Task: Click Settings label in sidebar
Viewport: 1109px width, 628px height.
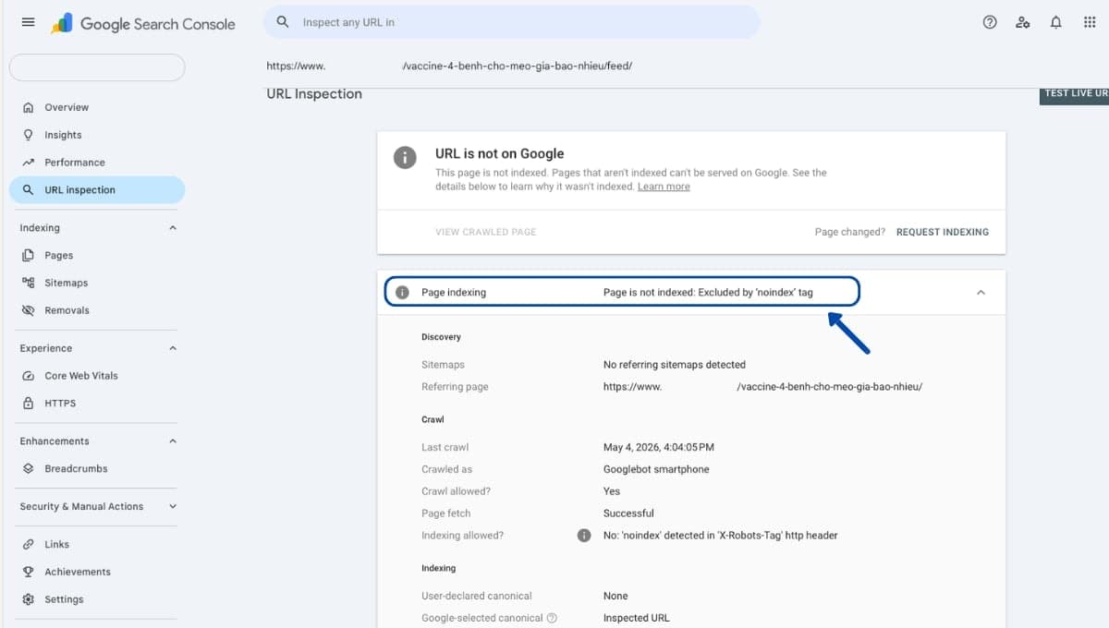Action: (64, 599)
